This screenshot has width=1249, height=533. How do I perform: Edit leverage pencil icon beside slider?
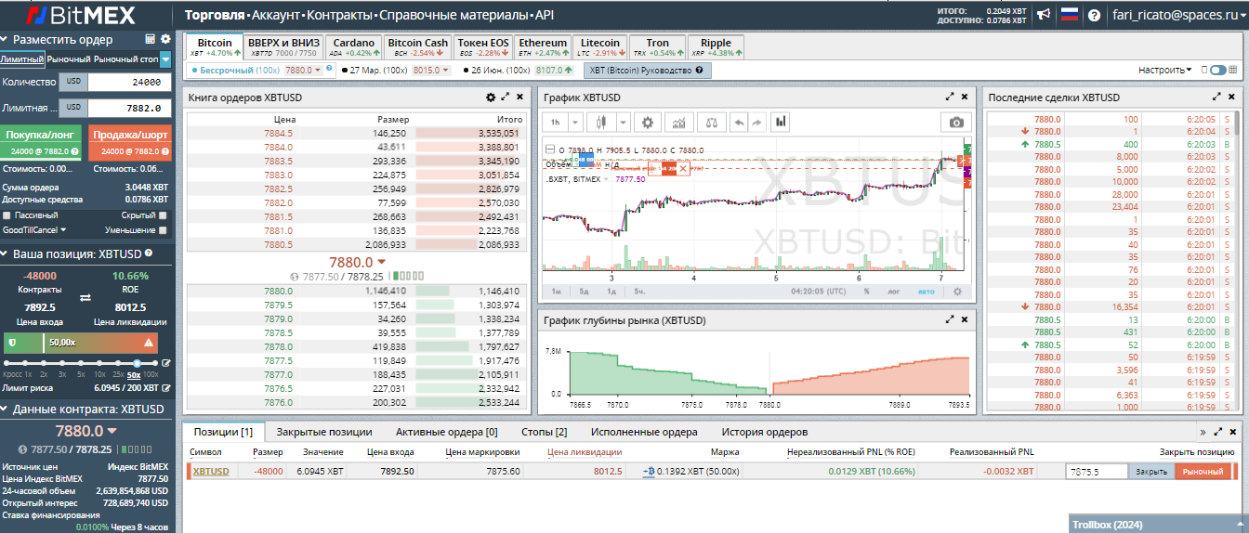[166, 363]
